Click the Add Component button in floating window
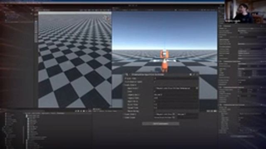This screenshot has height=149, width=266. tap(160, 124)
